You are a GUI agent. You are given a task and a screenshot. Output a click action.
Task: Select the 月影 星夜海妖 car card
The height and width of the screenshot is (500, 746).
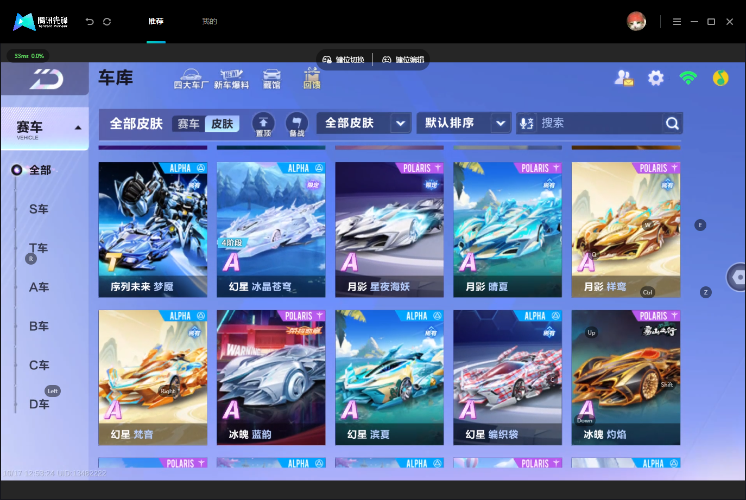[389, 229]
